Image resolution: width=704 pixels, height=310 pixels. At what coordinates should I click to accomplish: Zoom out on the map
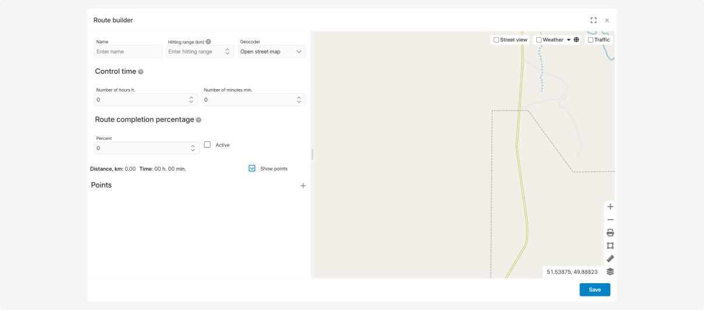610,220
